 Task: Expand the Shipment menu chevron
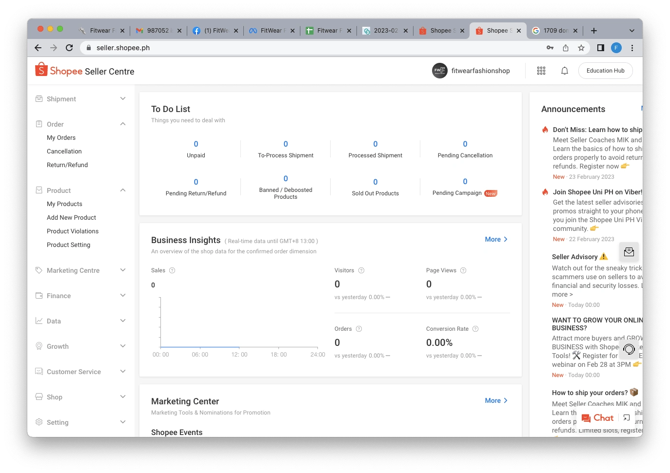123,98
